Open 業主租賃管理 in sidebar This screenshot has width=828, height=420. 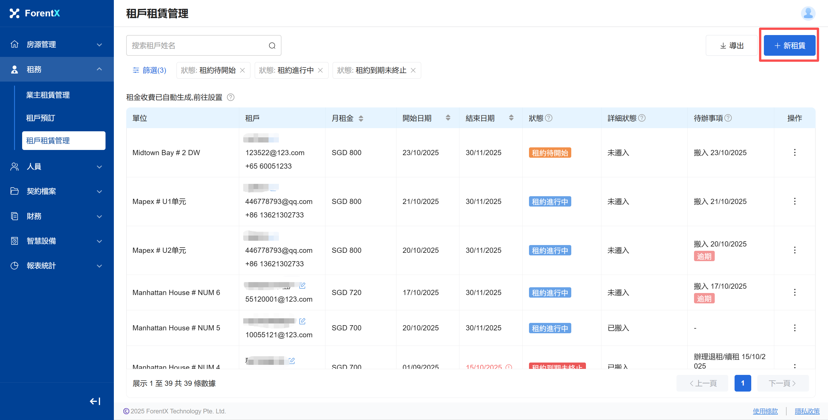click(48, 95)
